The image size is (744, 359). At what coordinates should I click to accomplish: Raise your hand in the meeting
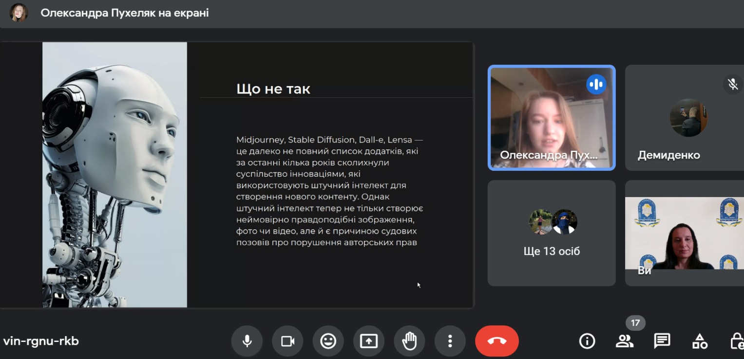tap(409, 341)
